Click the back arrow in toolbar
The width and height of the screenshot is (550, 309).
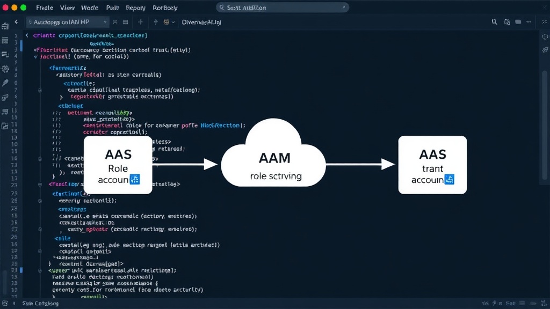tap(16, 21)
